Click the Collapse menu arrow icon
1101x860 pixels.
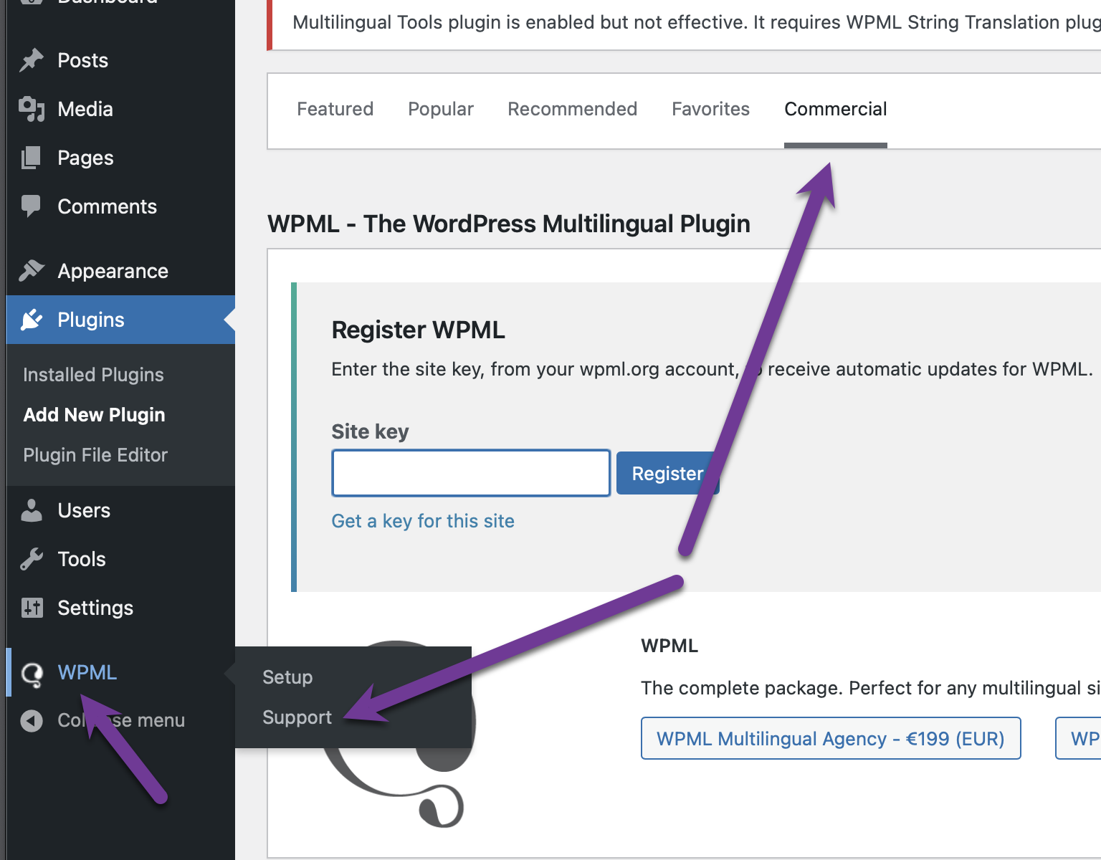point(32,720)
